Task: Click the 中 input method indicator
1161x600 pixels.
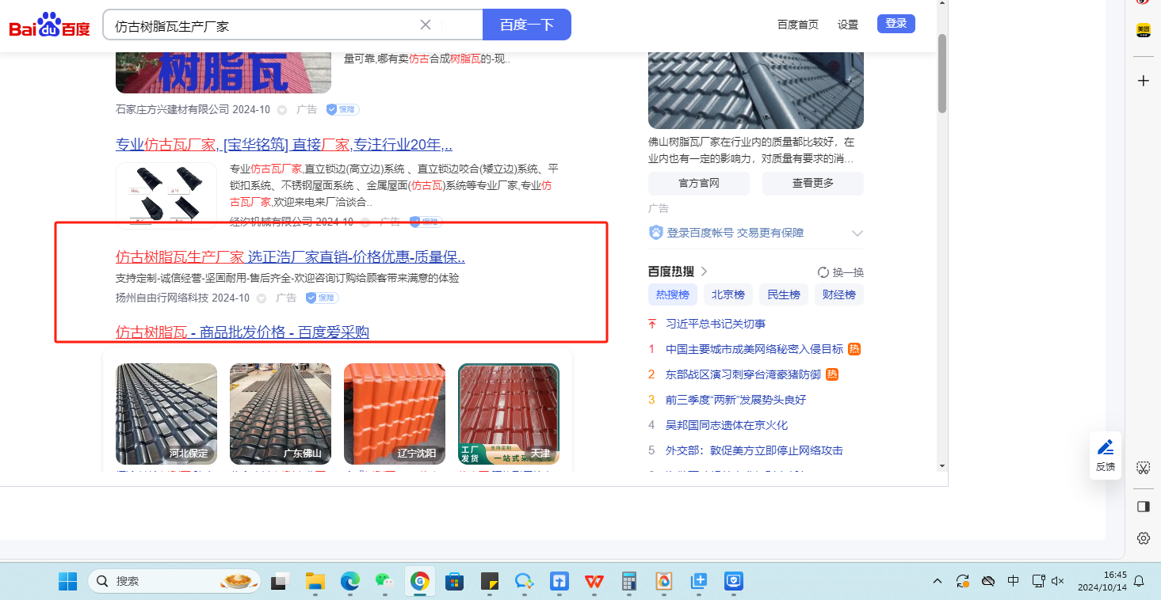Action: tap(1013, 581)
